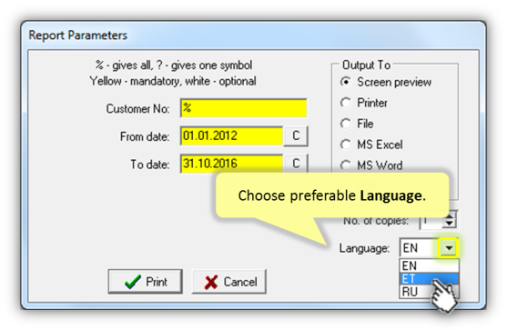
Task: Click the Print button
Action: 145,282
